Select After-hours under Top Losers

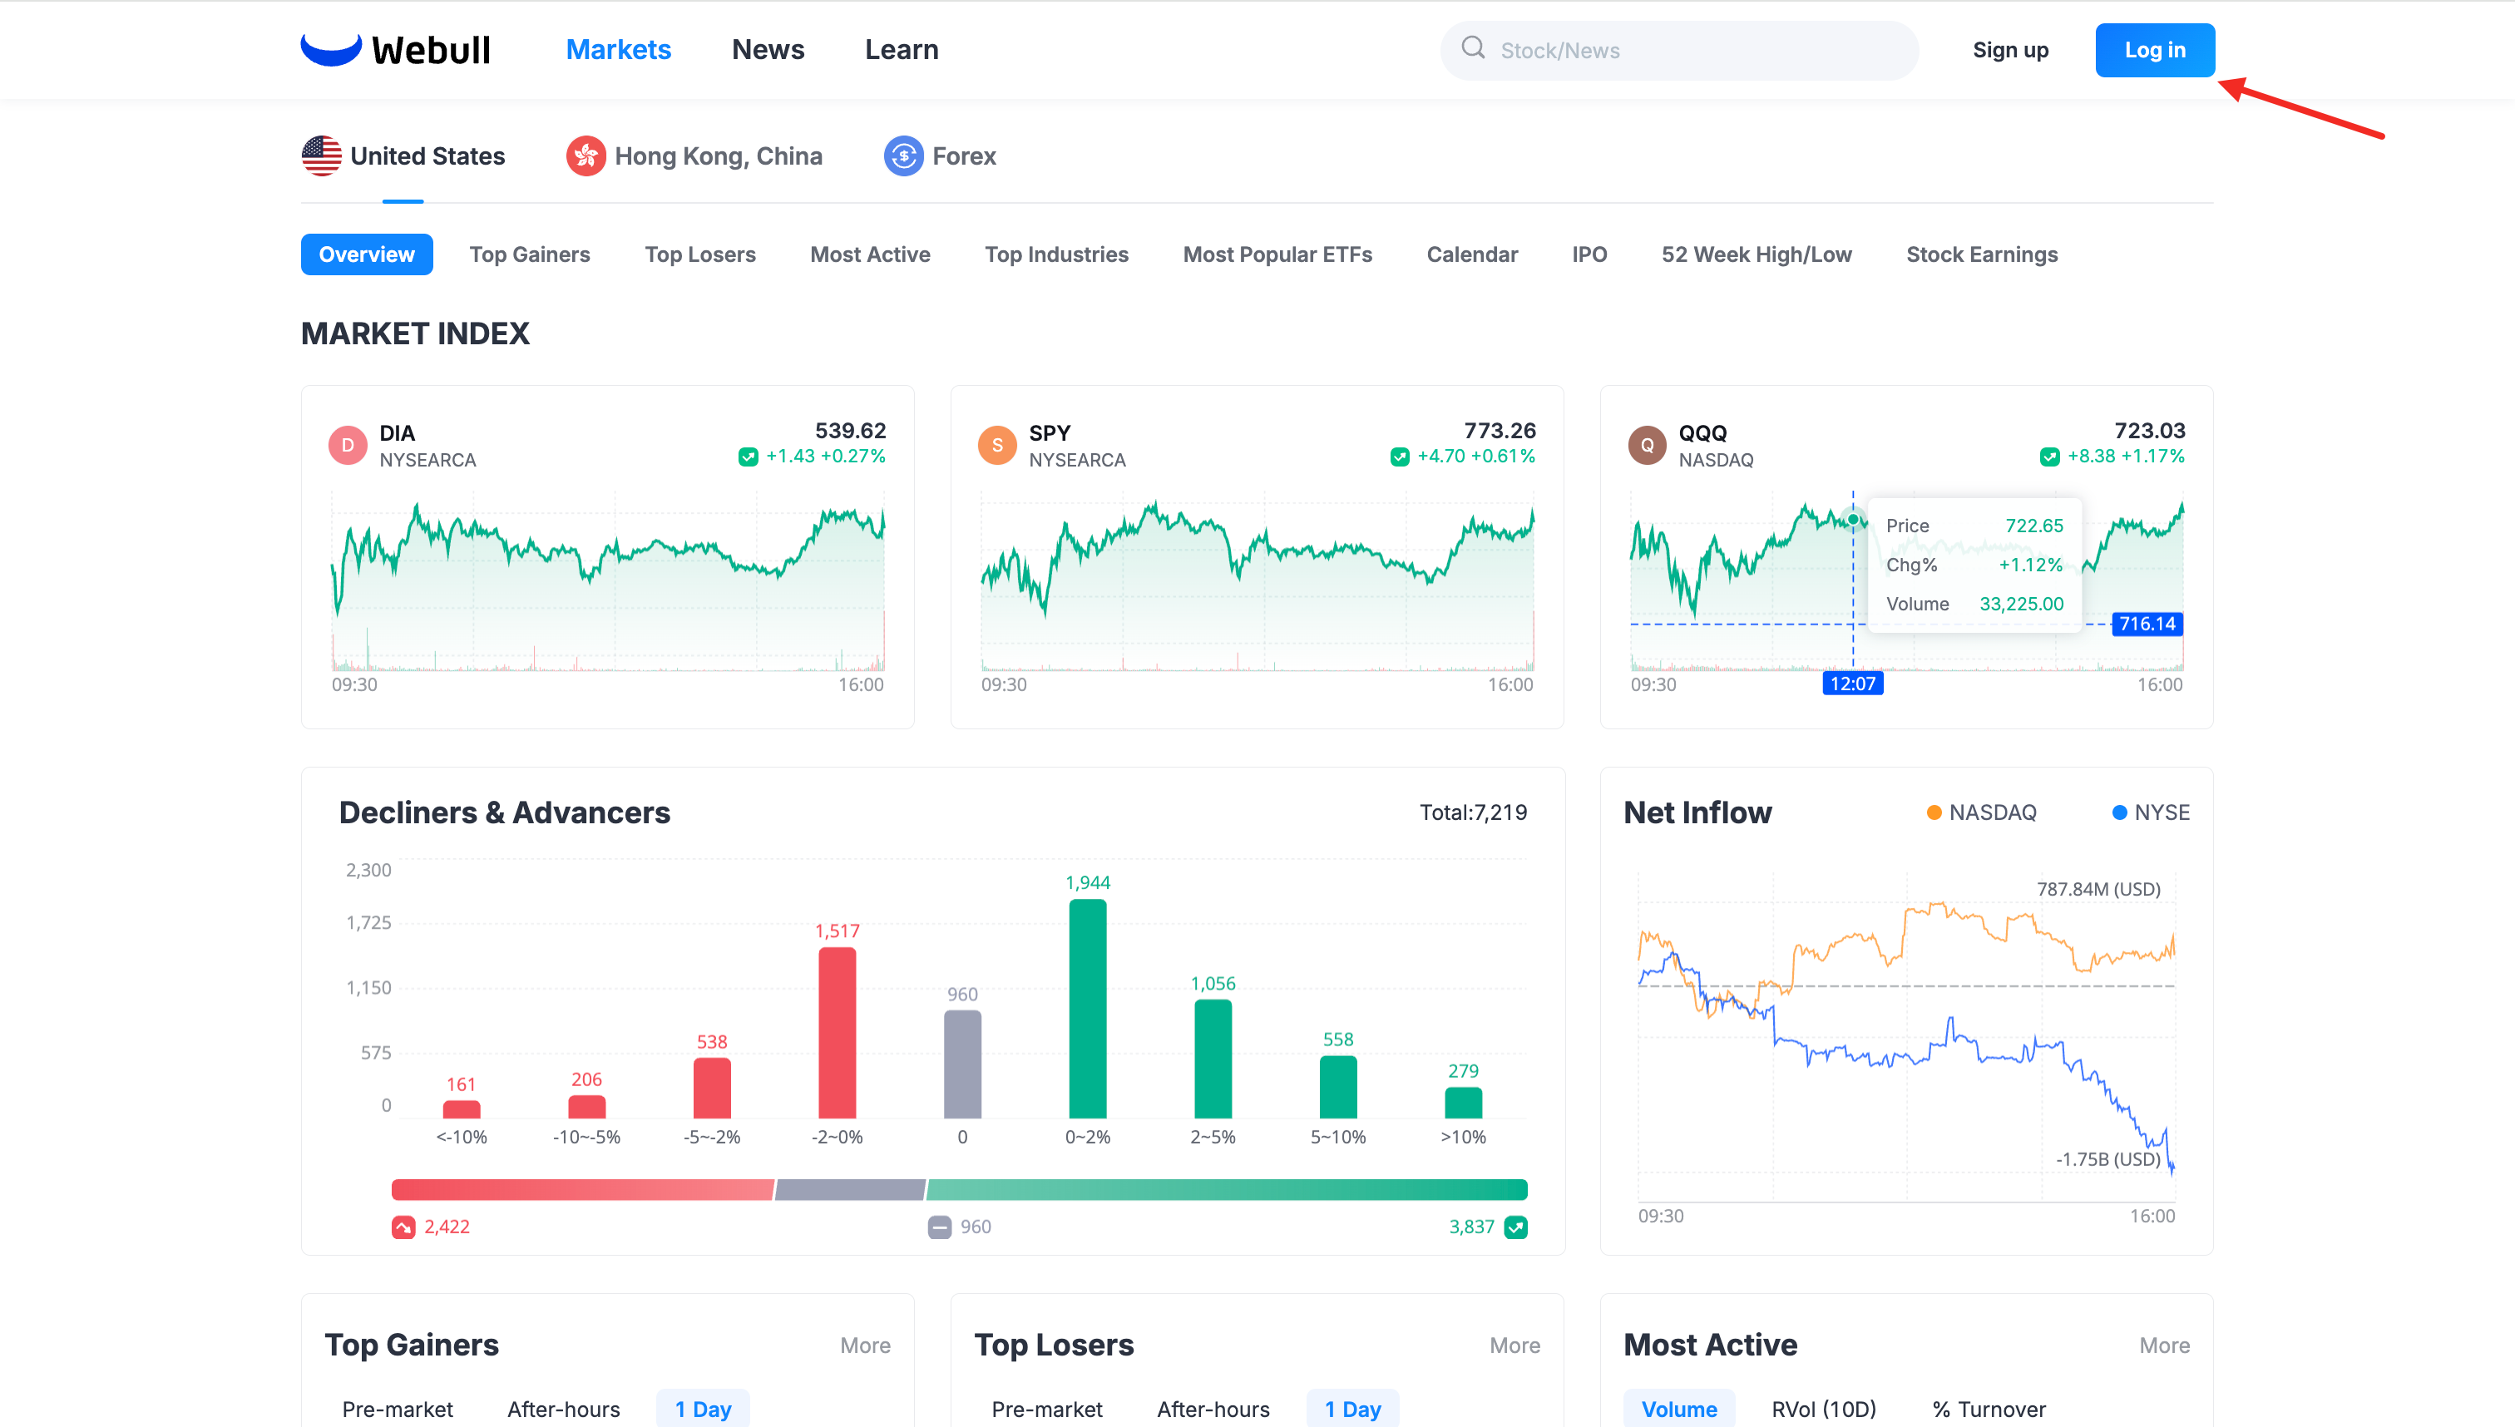pyautogui.click(x=1213, y=1410)
